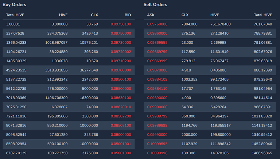Select ask price 0.09900000
This screenshot has width=280, height=159.
pos(157,107)
